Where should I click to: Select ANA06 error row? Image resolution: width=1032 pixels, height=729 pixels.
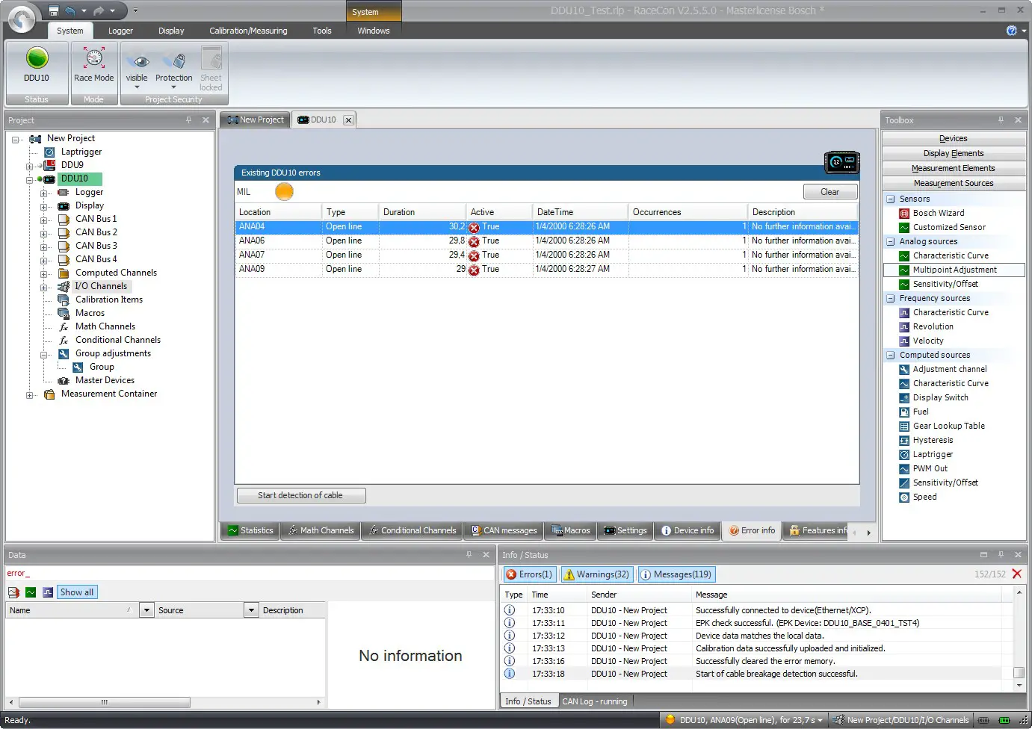546,241
